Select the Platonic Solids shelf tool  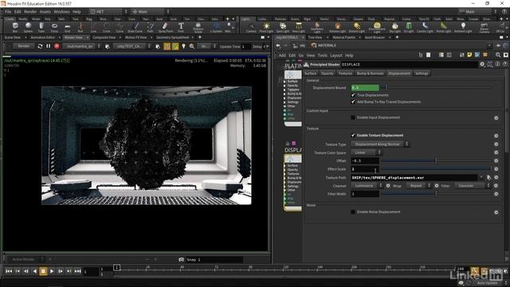[x=198, y=27]
